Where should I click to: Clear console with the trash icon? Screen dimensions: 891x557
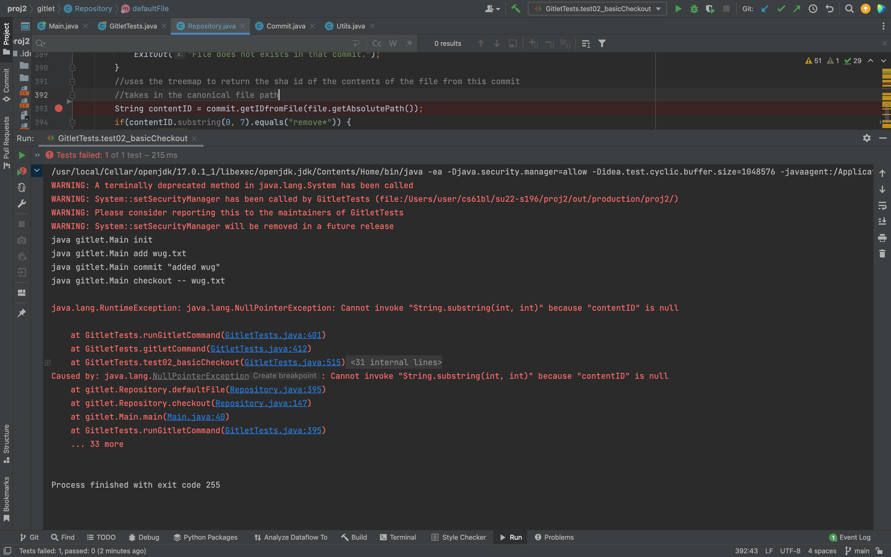882,253
